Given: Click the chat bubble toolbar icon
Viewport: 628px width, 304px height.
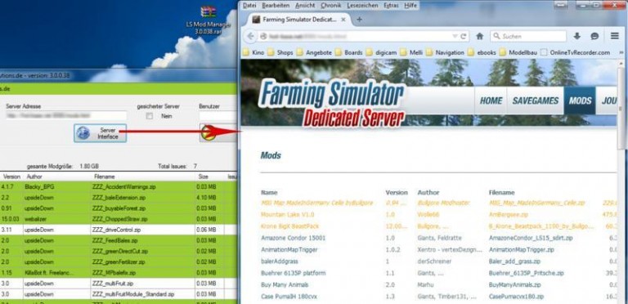Looking at the screenshot, I should 594,36.
